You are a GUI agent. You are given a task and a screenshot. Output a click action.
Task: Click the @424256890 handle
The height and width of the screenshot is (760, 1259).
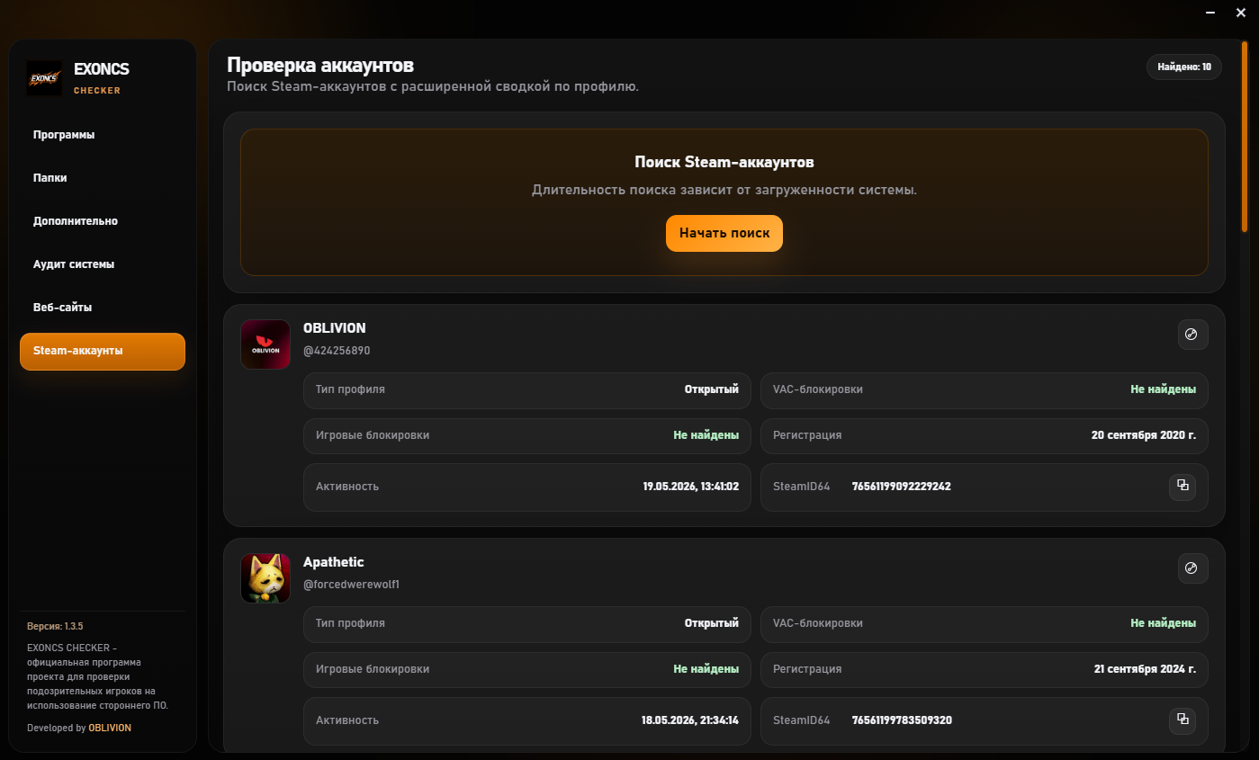coord(337,351)
